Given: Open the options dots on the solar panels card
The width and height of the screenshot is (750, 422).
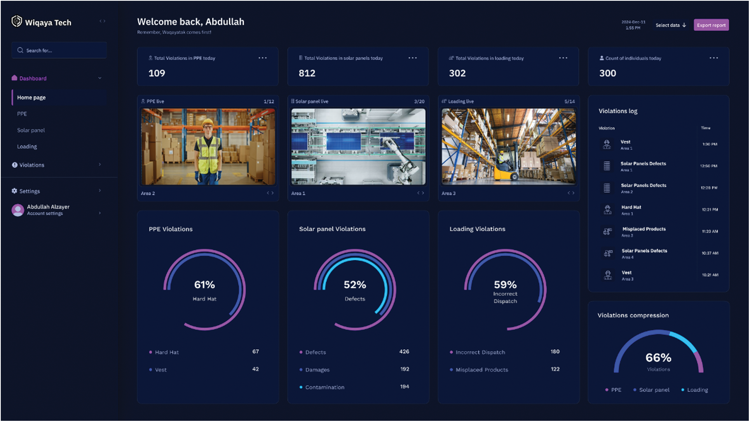Looking at the screenshot, I should tap(413, 58).
